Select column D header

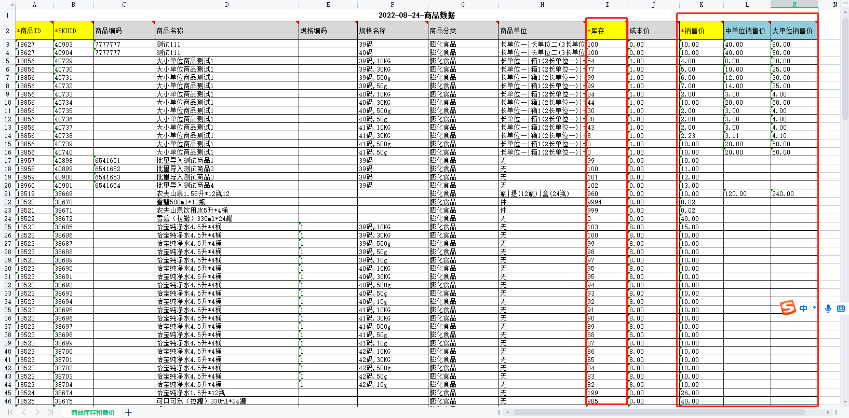pyautogui.click(x=227, y=4)
